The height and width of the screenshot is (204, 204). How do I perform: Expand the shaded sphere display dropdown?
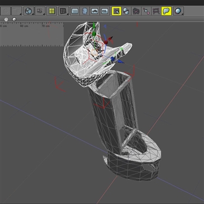pyautogui.click(x=182, y=14)
